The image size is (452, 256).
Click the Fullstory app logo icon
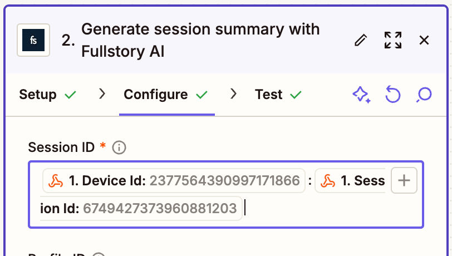pos(33,40)
